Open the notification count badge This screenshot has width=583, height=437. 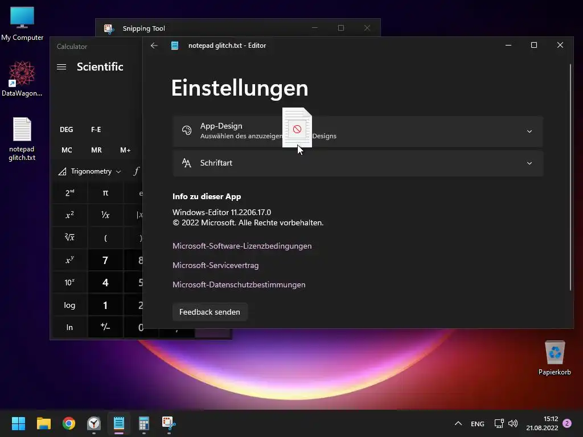(567, 423)
